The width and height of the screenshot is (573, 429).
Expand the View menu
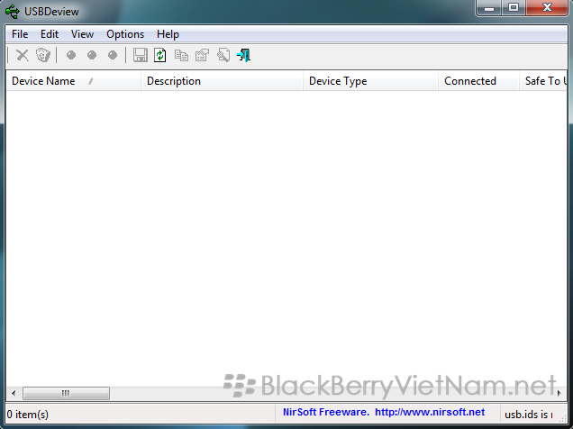pyautogui.click(x=82, y=34)
